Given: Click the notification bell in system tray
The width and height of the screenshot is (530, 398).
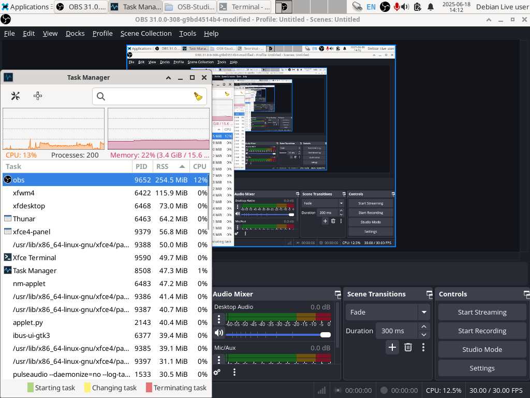Looking at the screenshot, I should click(x=431, y=7).
